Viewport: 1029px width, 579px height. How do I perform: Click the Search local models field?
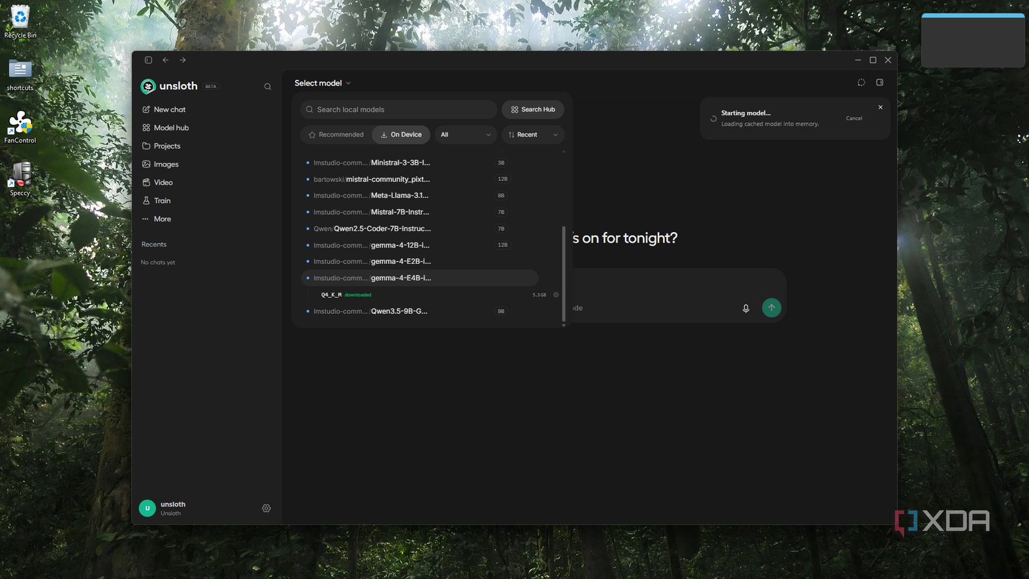399,109
